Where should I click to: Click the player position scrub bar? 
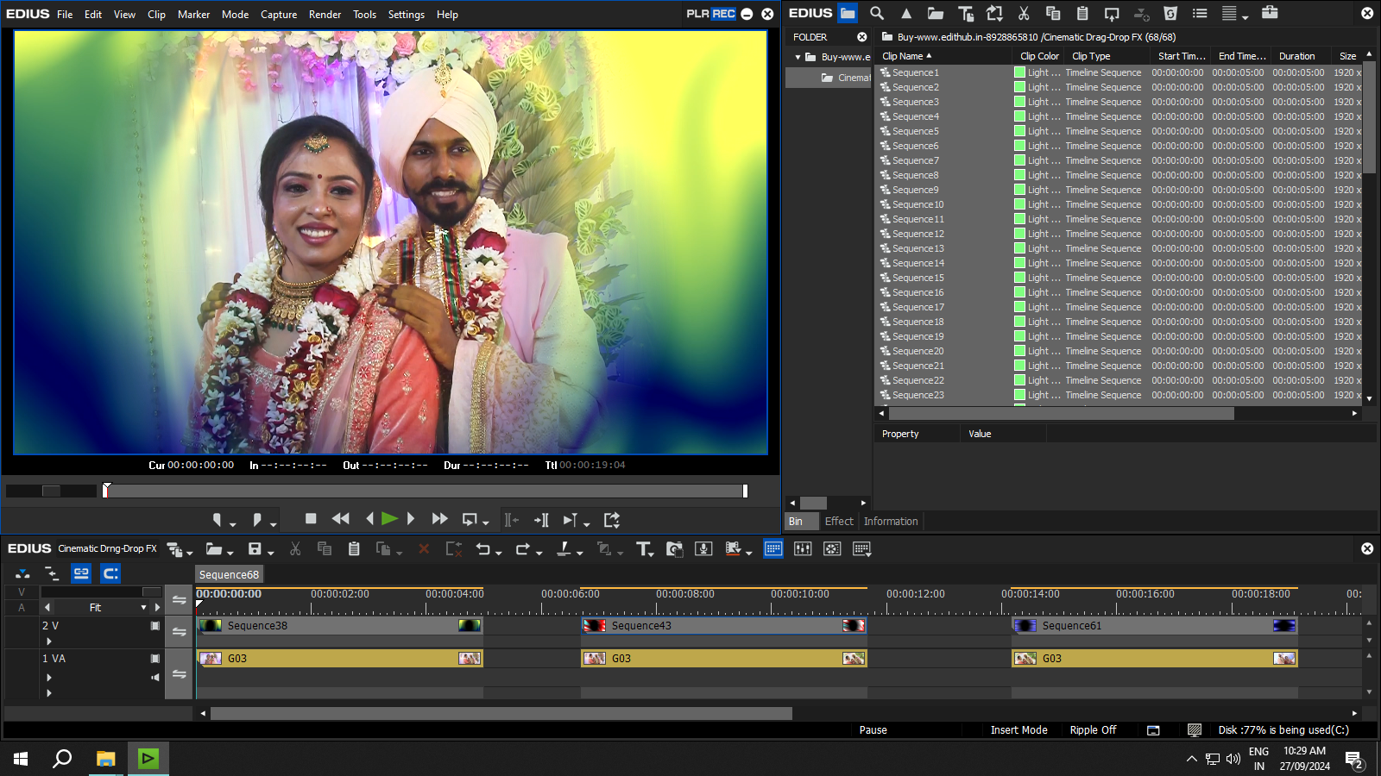pos(423,491)
